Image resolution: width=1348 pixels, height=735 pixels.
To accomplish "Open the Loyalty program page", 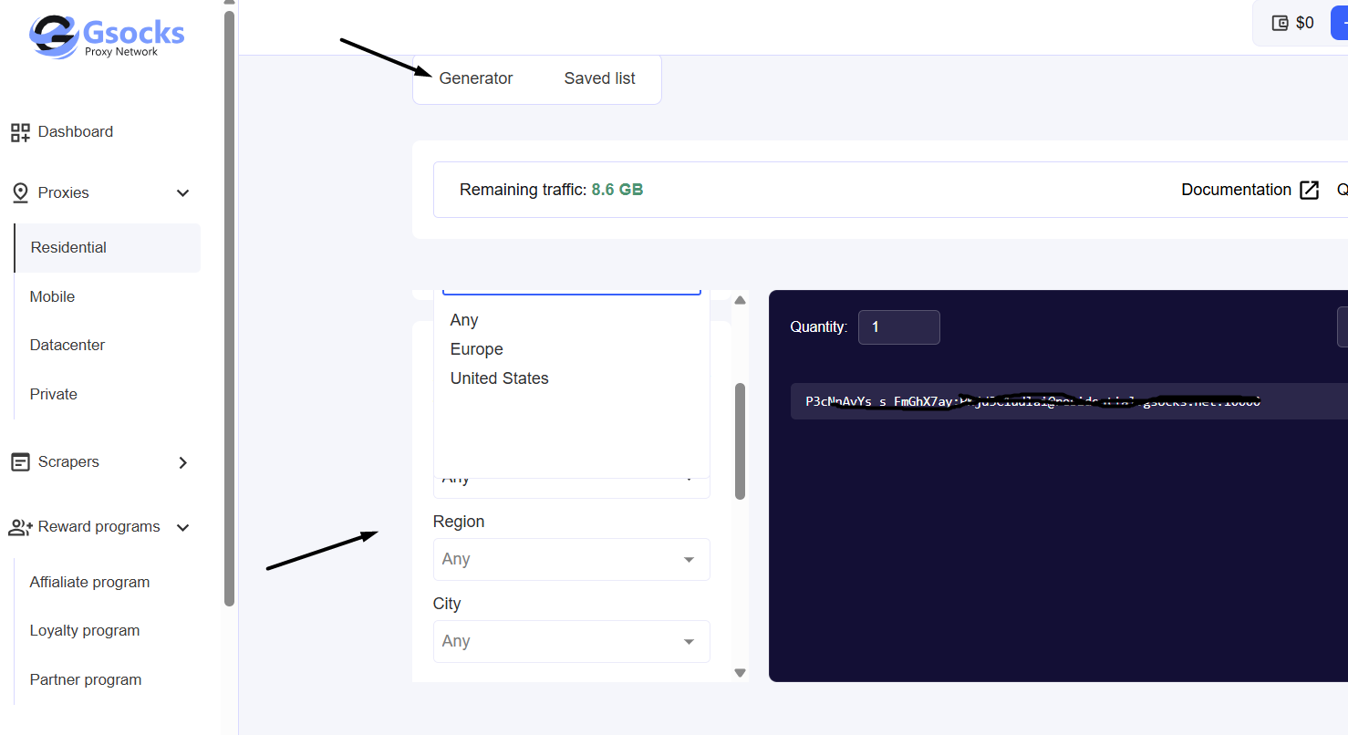I will [x=85, y=631].
